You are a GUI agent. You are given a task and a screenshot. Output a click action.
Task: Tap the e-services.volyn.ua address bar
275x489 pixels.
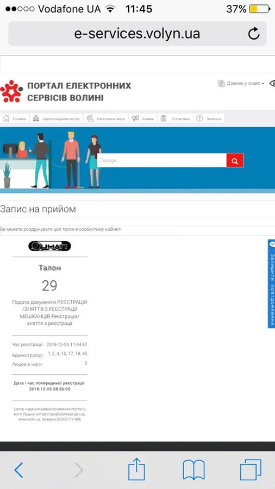point(137,33)
